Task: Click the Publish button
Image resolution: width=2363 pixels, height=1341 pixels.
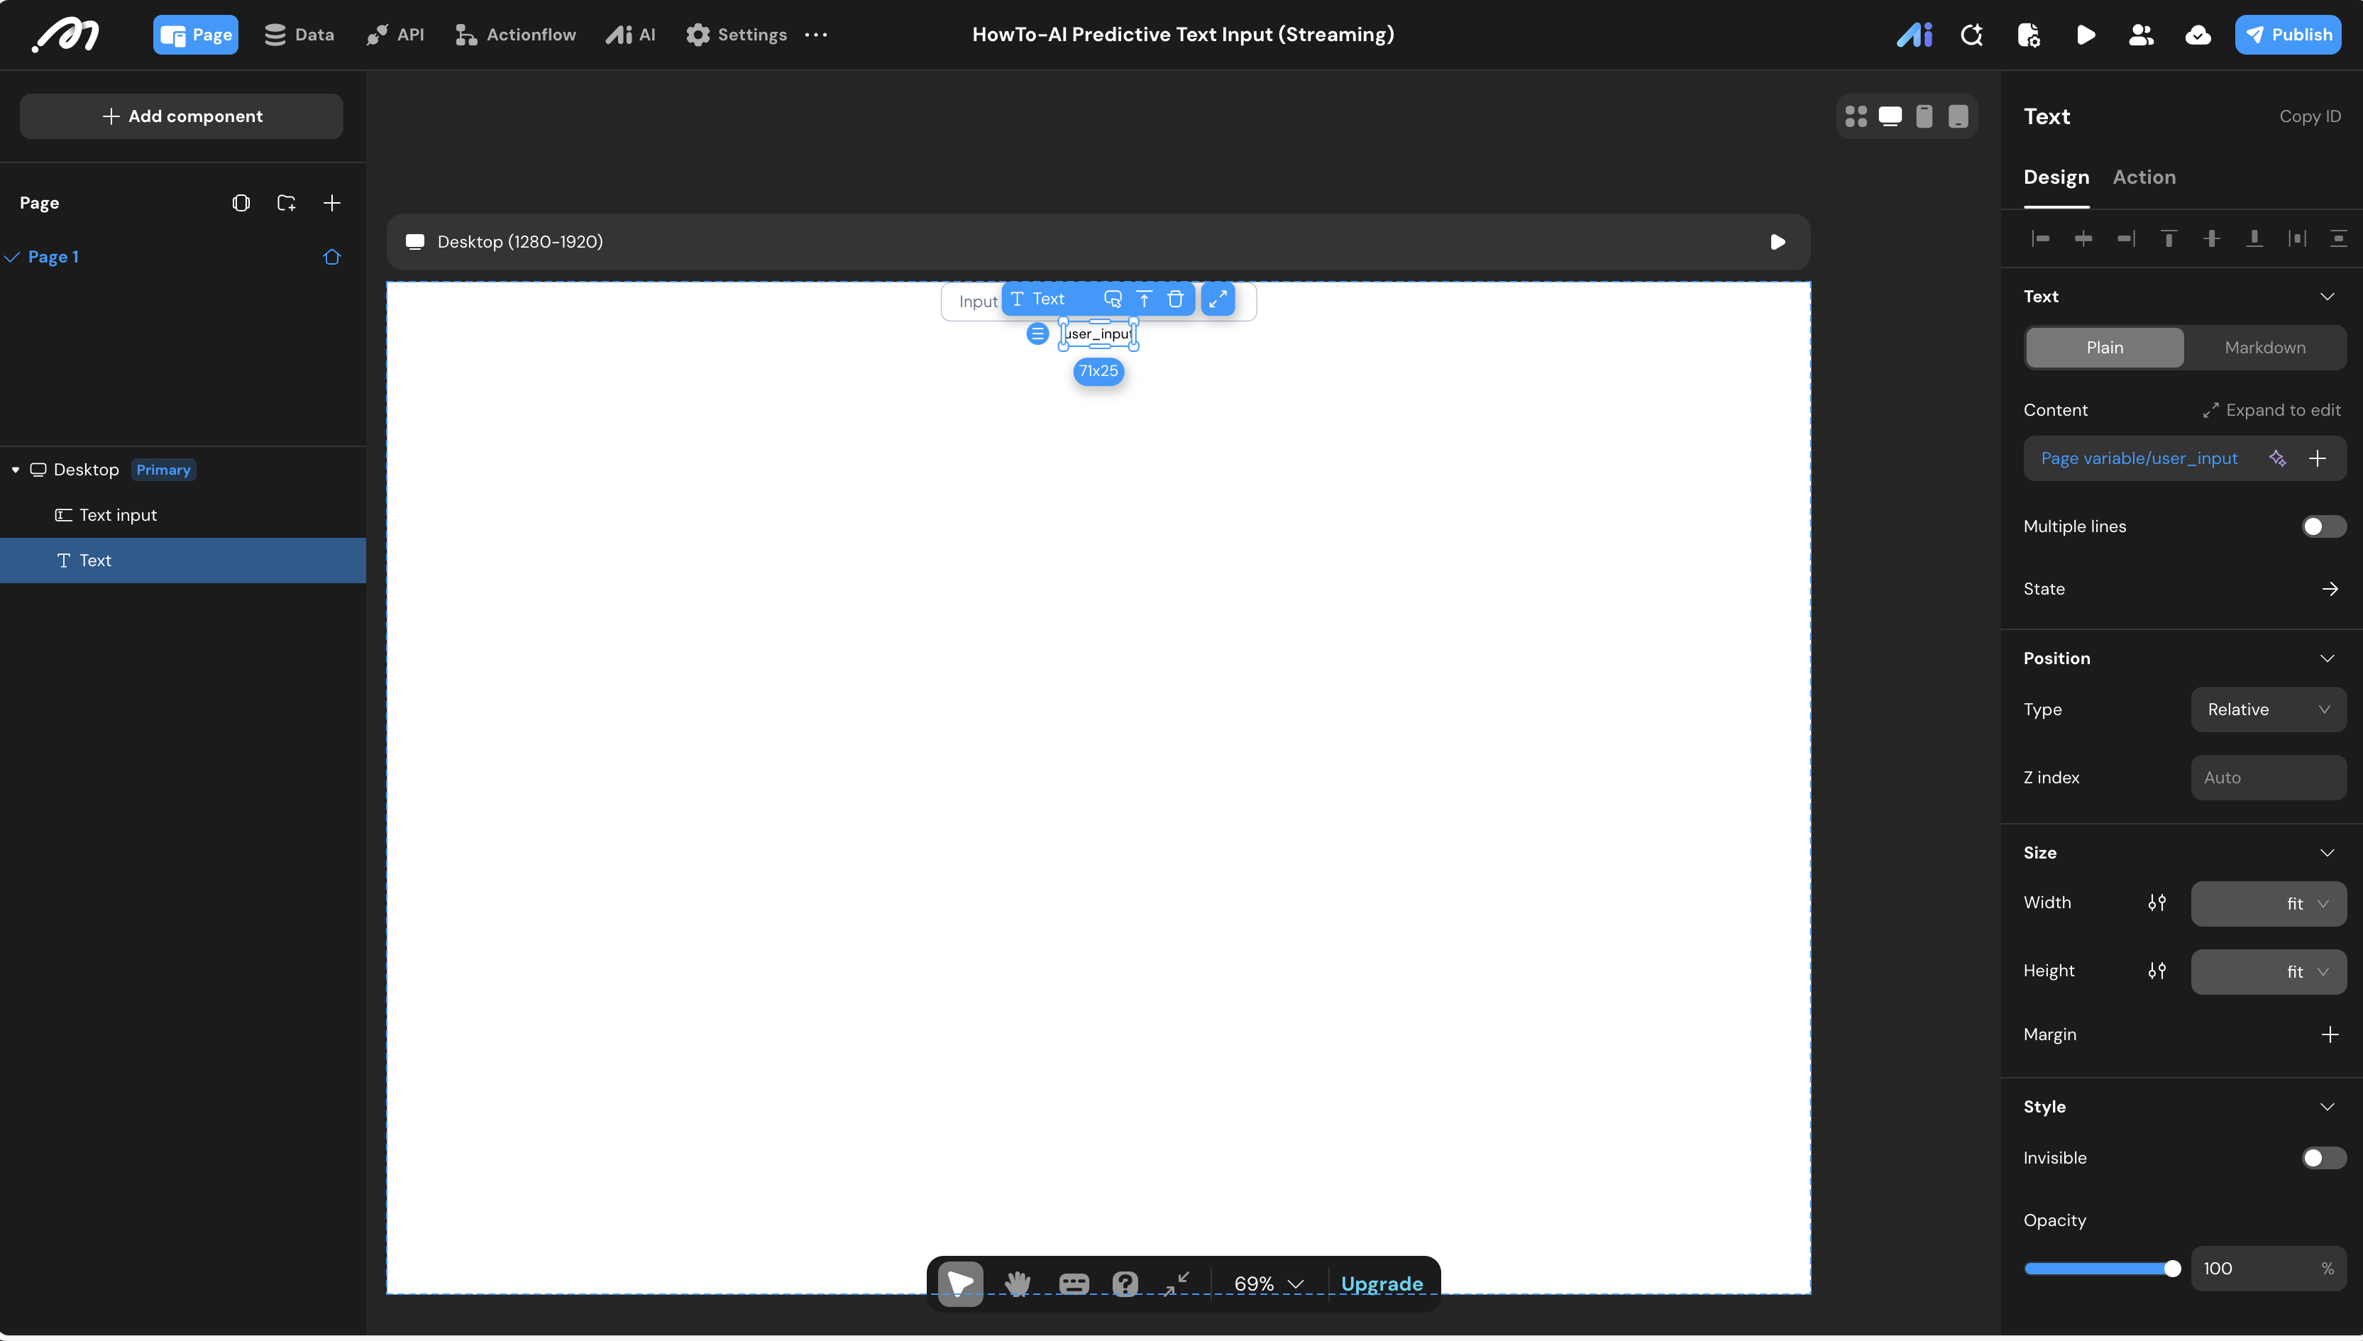Action: [x=2288, y=35]
